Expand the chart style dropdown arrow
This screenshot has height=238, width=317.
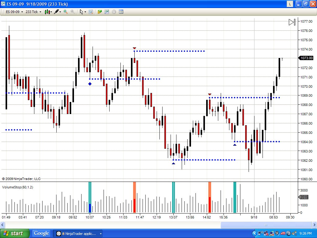pyautogui.click(x=51, y=12)
